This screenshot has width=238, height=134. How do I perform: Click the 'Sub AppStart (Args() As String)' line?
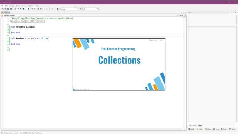(30, 38)
